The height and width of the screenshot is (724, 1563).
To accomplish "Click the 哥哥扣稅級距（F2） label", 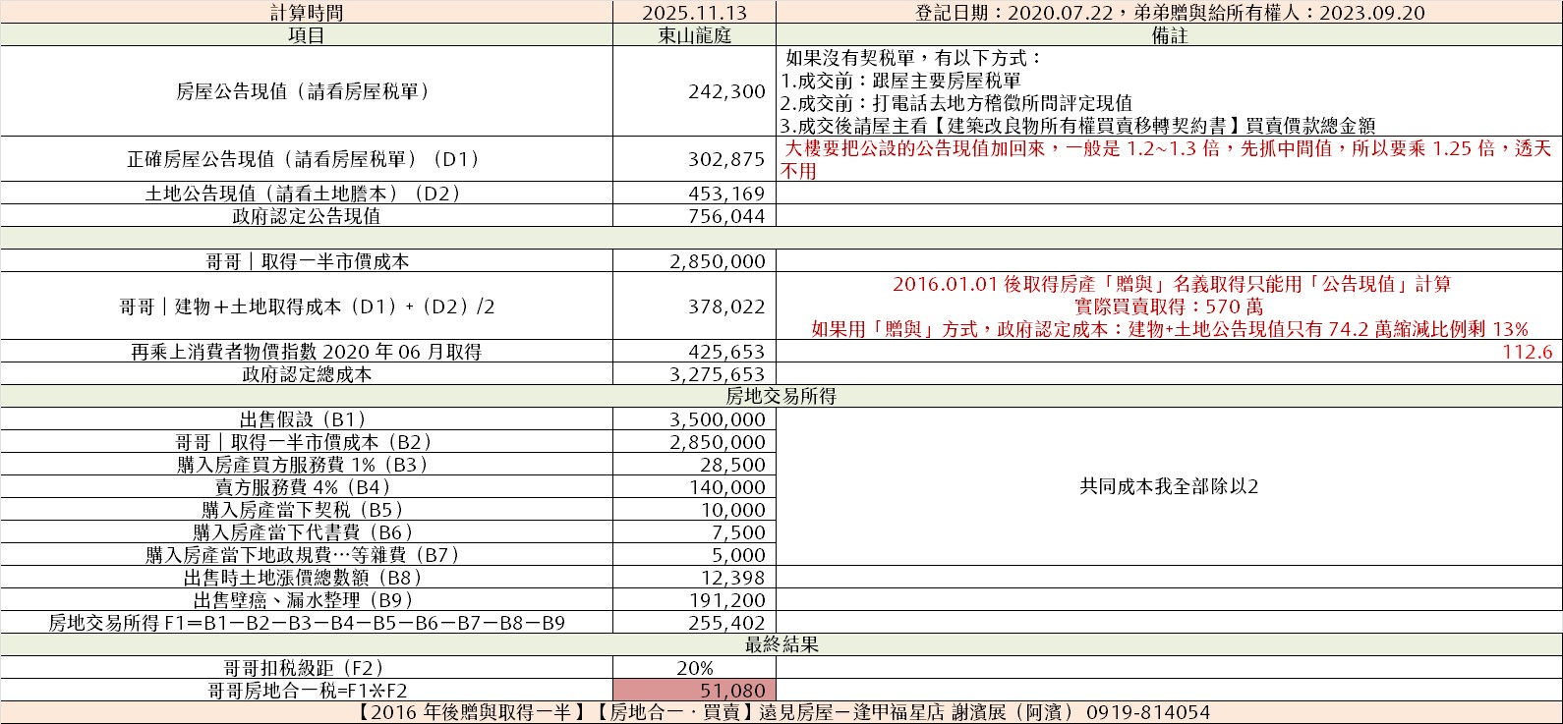I will tap(303, 668).
